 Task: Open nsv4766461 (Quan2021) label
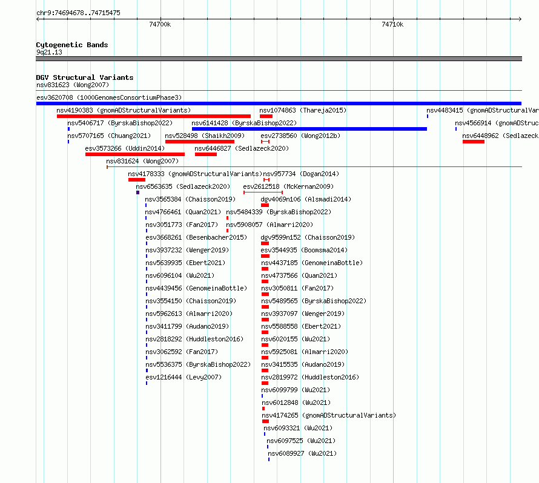coord(183,212)
